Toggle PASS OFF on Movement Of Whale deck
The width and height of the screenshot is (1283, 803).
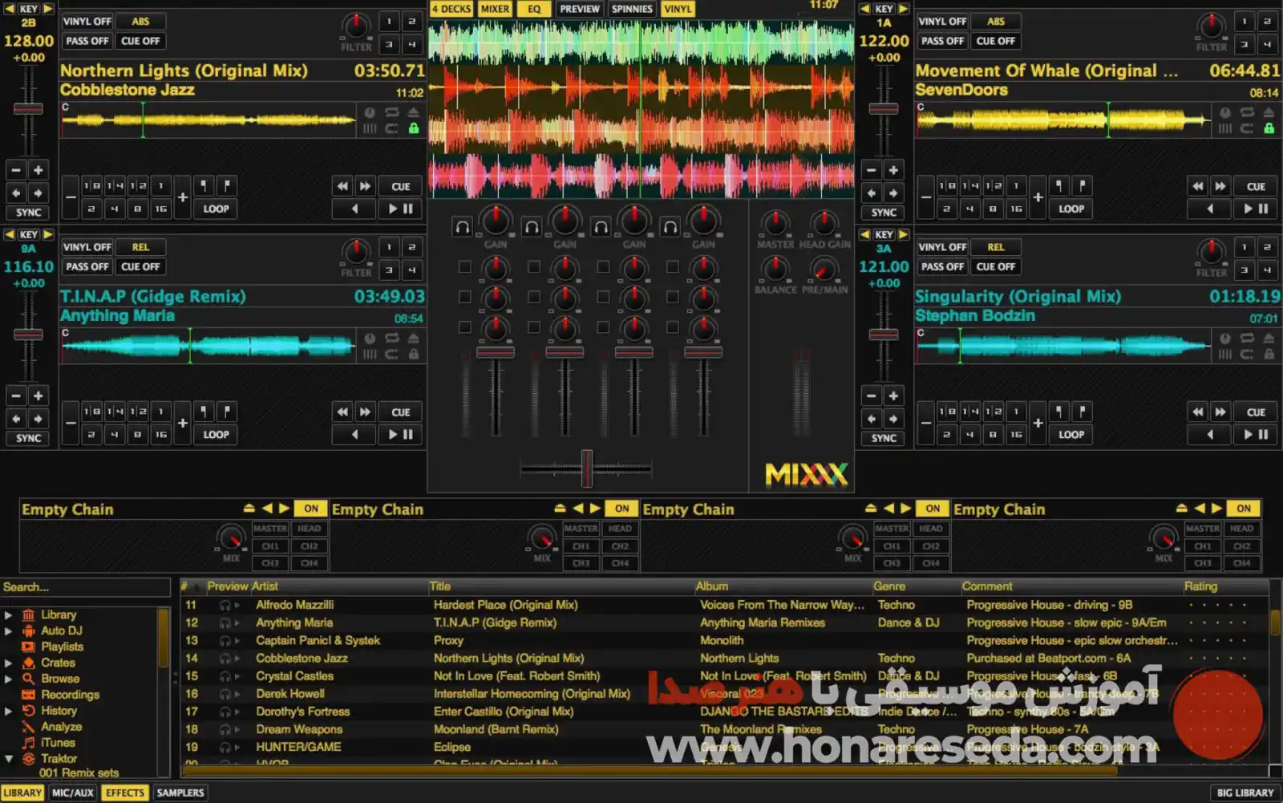pyautogui.click(x=942, y=41)
